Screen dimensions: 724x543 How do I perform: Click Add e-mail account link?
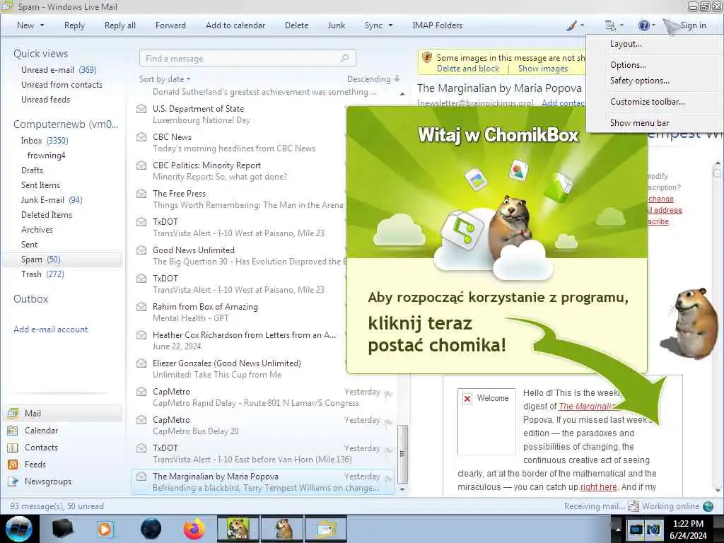click(x=50, y=329)
